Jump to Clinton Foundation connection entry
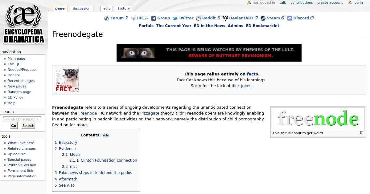This screenshot has height=194, width=370. coord(109,160)
